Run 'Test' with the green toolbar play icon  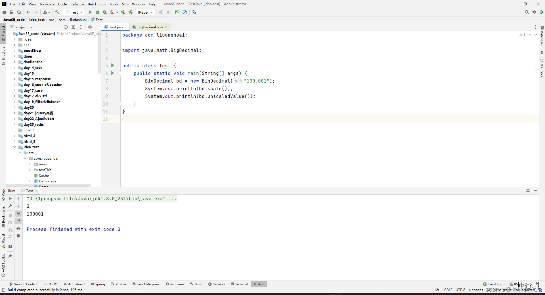[90, 12]
